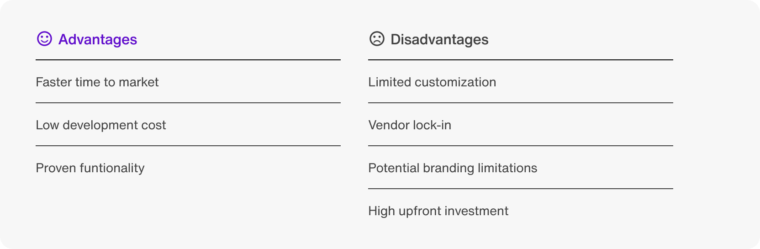Click the 'Faster time to market' item
This screenshot has height=249, width=760.
97,82
